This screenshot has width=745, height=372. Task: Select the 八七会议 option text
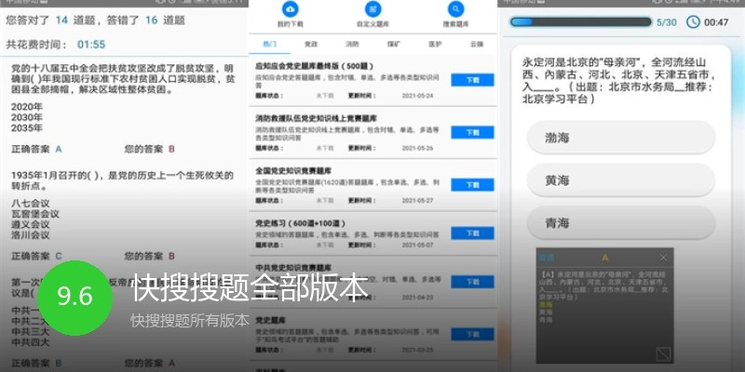coord(31,204)
